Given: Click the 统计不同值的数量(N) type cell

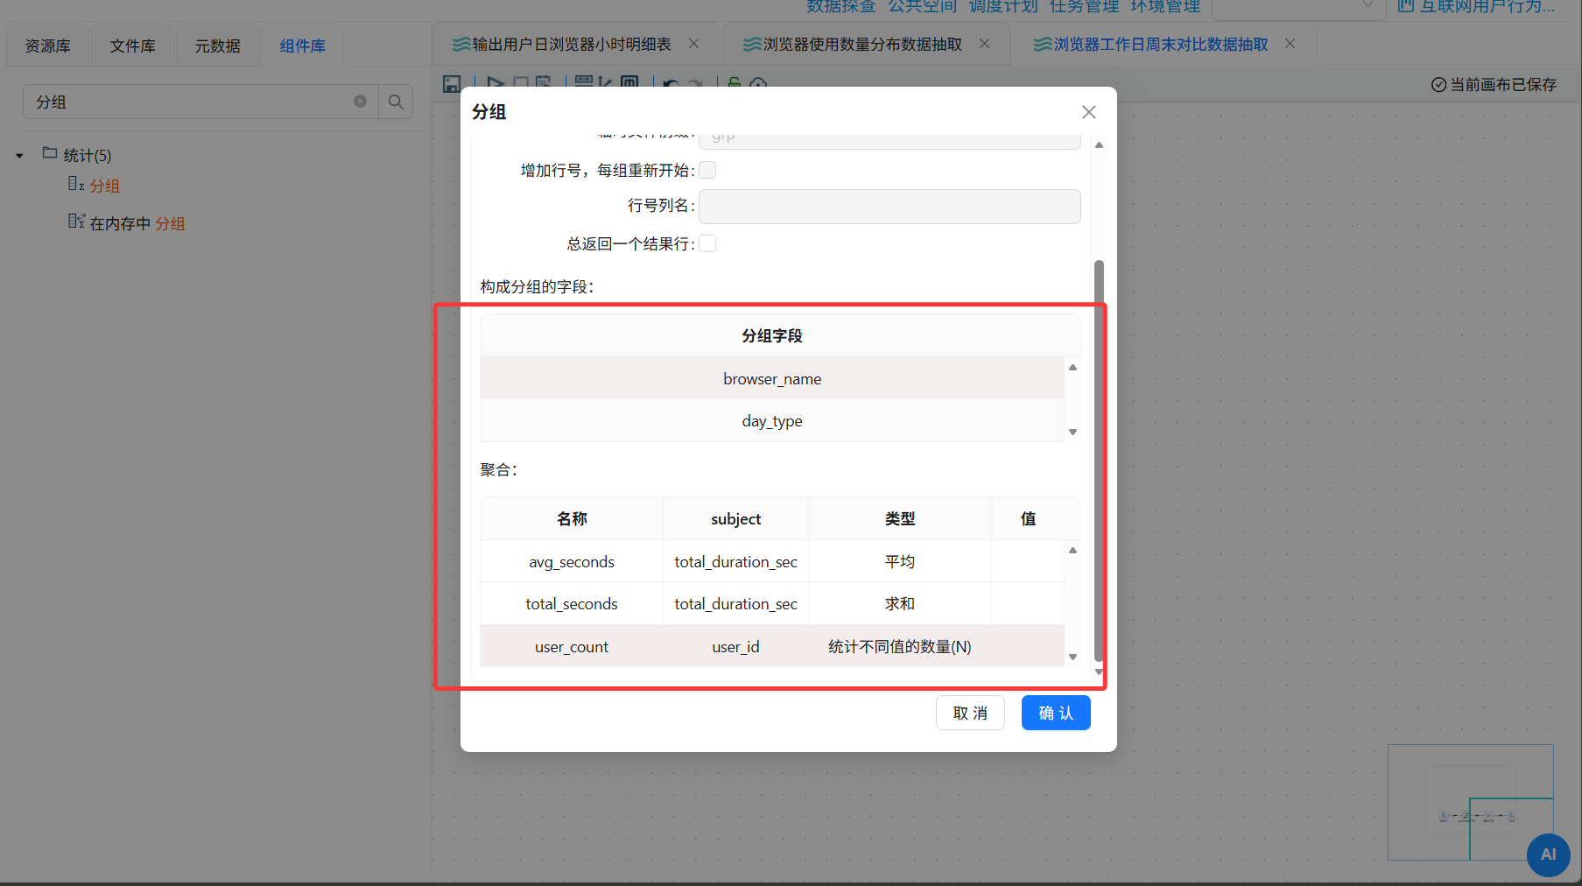Looking at the screenshot, I should coord(900,646).
